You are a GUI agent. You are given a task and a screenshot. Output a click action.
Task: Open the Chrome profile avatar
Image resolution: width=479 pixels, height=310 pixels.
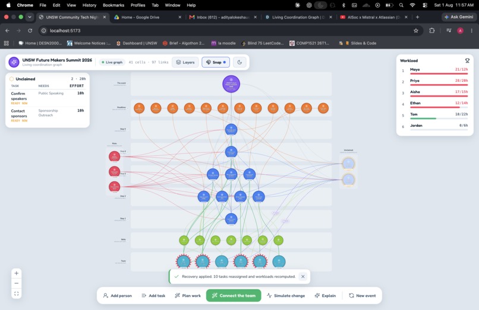tap(460, 30)
